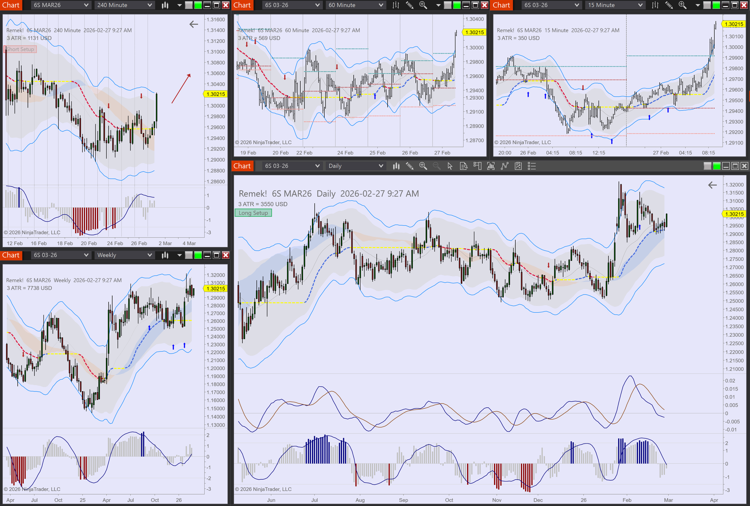750x506 pixels.
Task: Open Properties list icon on Daily chart
Action: (532, 166)
